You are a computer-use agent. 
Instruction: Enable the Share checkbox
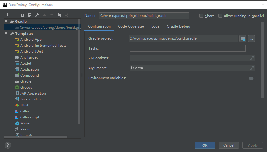[x=201, y=16]
